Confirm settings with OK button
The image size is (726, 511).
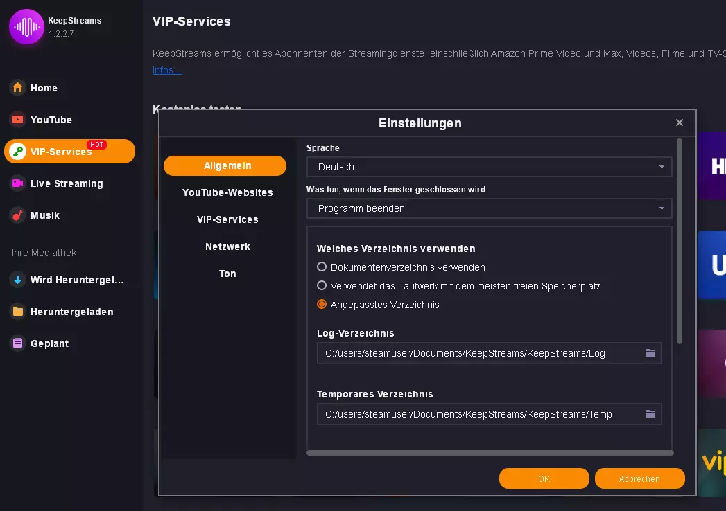coord(544,478)
